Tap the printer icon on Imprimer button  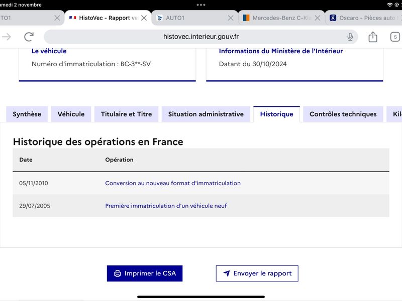pyautogui.click(x=118, y=273)
